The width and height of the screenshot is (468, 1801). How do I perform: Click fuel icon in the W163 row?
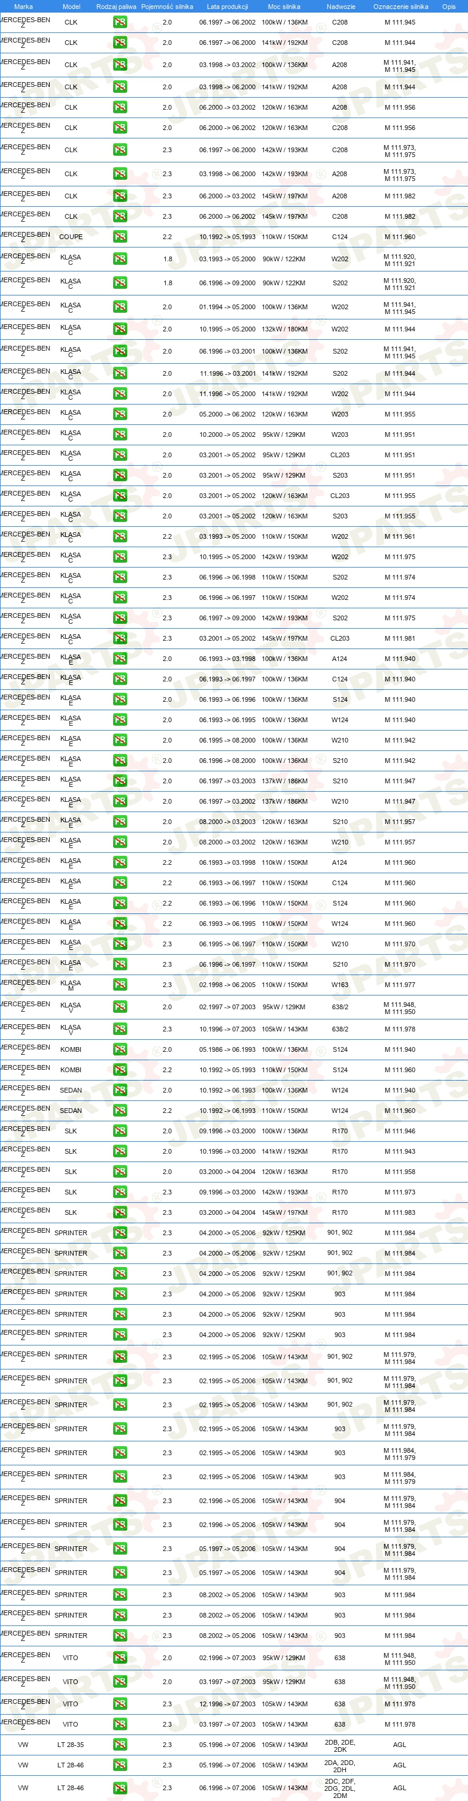pos(120,984)
